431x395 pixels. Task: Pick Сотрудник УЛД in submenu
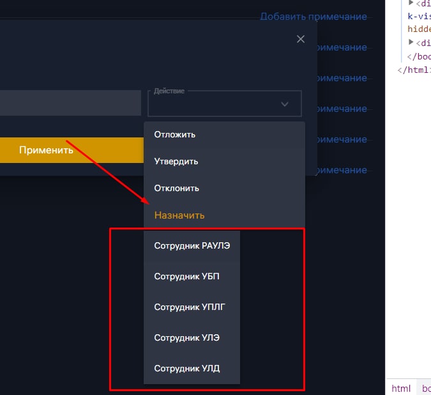pos(192,368)
